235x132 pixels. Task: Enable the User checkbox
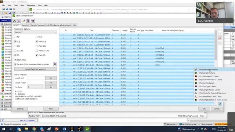[37, 37]
